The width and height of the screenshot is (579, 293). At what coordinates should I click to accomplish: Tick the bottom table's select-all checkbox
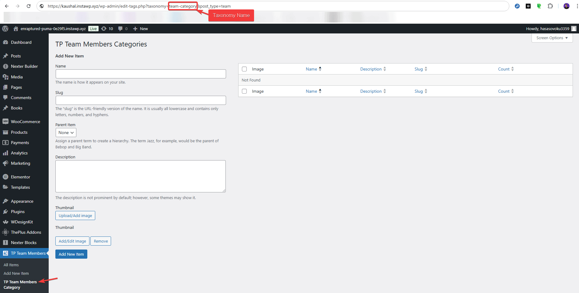pos(244,91)
